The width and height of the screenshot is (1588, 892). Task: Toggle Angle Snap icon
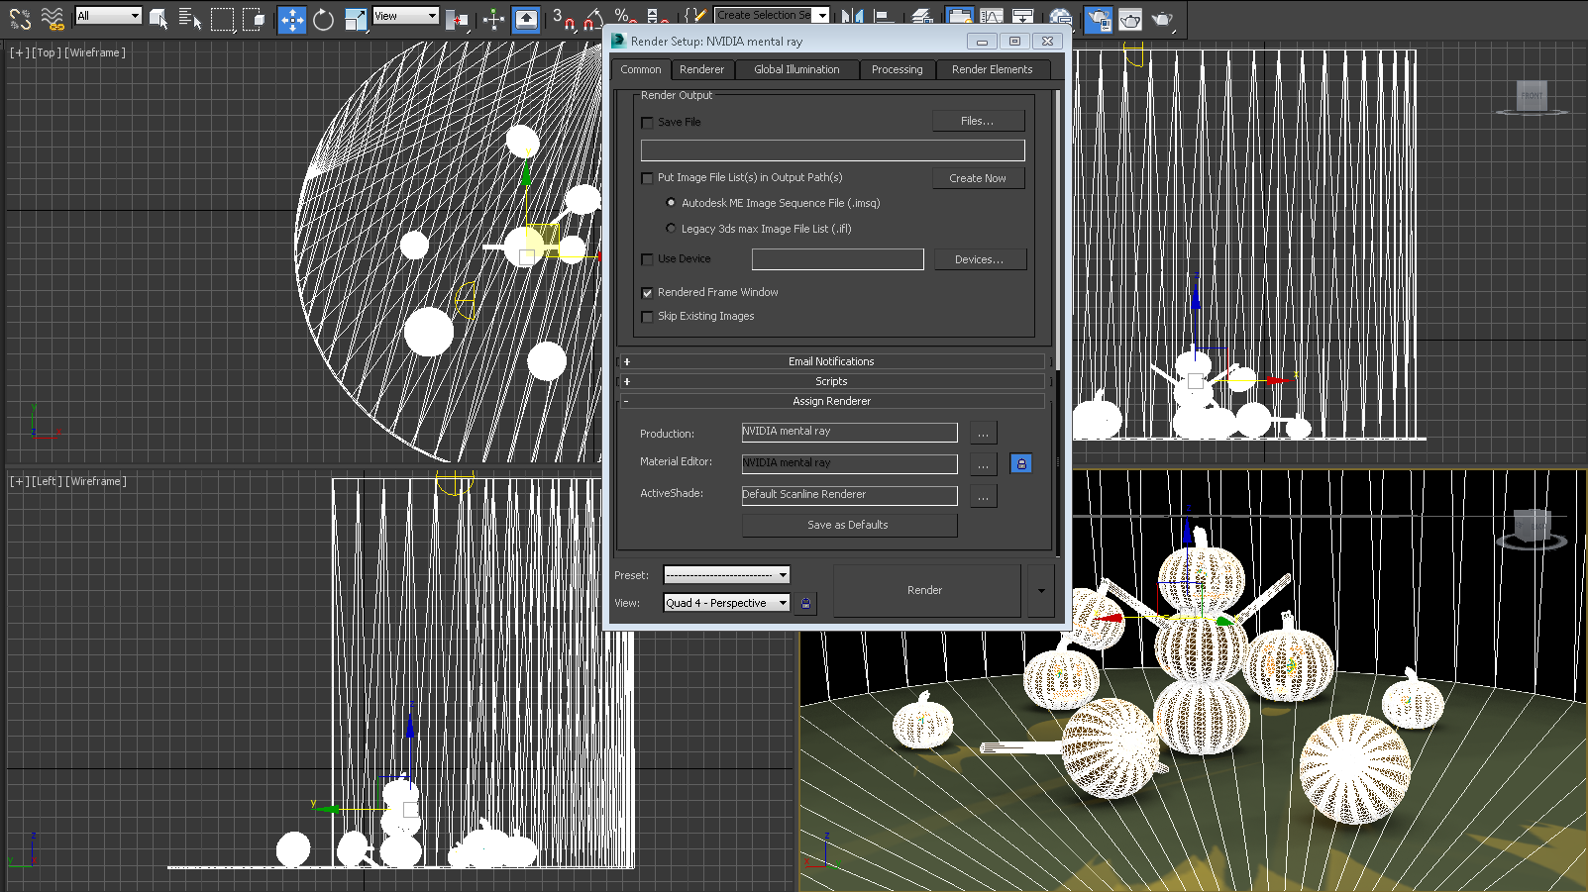point(592,18)
